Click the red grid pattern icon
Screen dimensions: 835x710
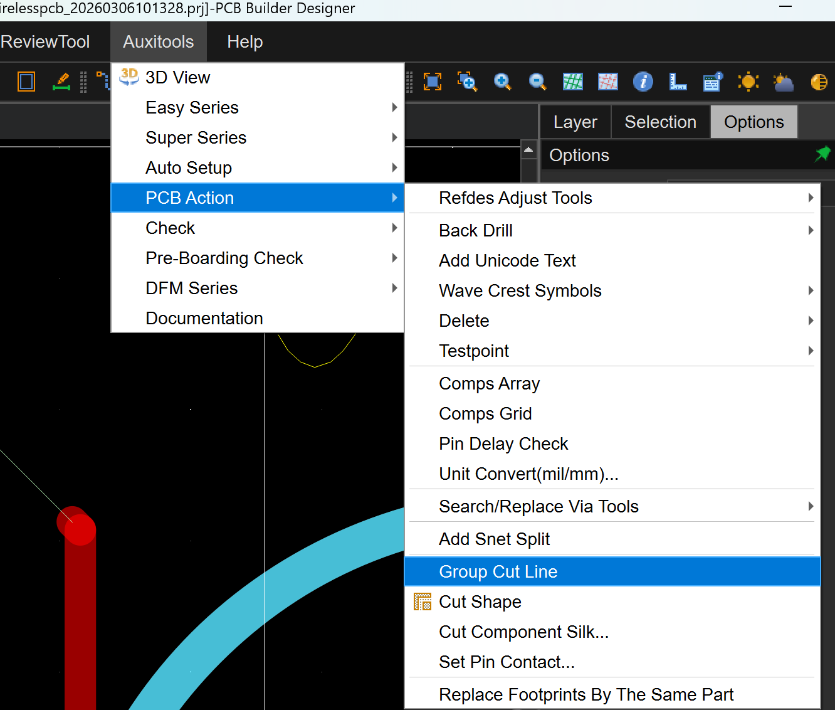pos(607,82)
